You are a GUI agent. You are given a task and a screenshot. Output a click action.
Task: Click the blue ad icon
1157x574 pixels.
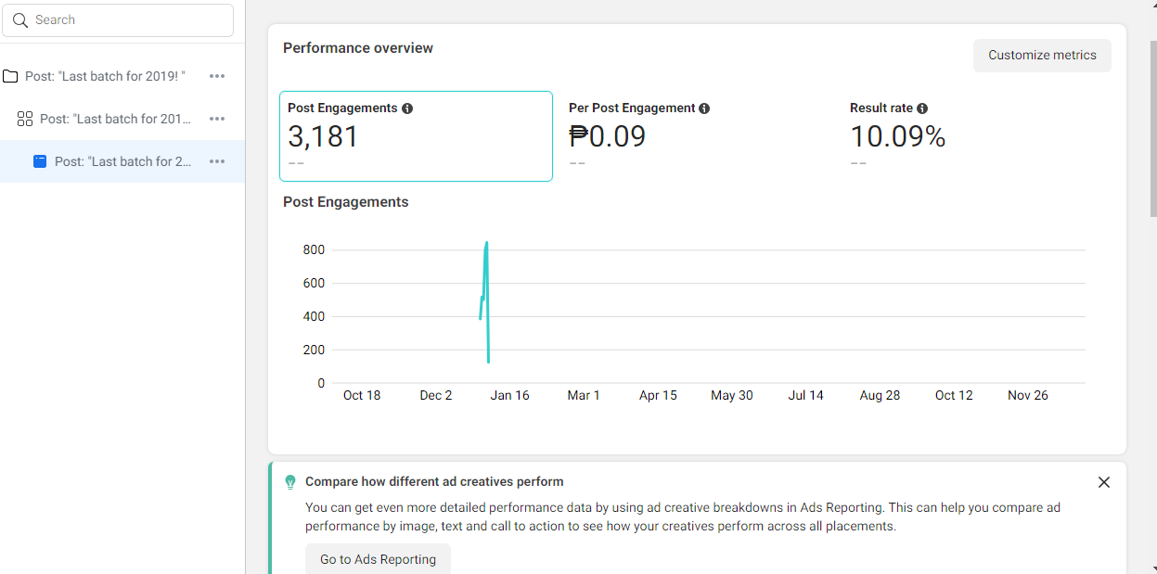tap(40, 161)
